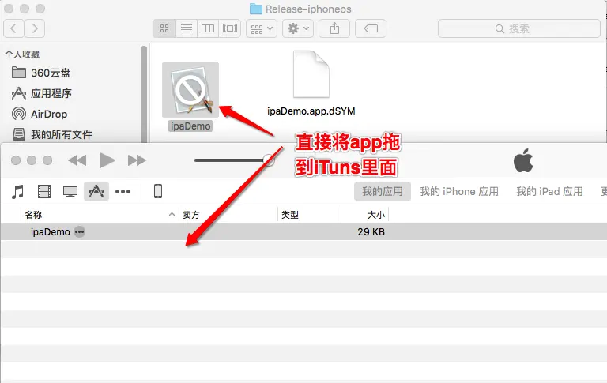Click iTunes rewind button

(x=77, y=160)
